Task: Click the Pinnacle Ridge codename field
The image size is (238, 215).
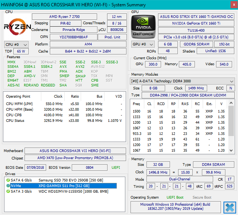Action: [x=74, y=30]
